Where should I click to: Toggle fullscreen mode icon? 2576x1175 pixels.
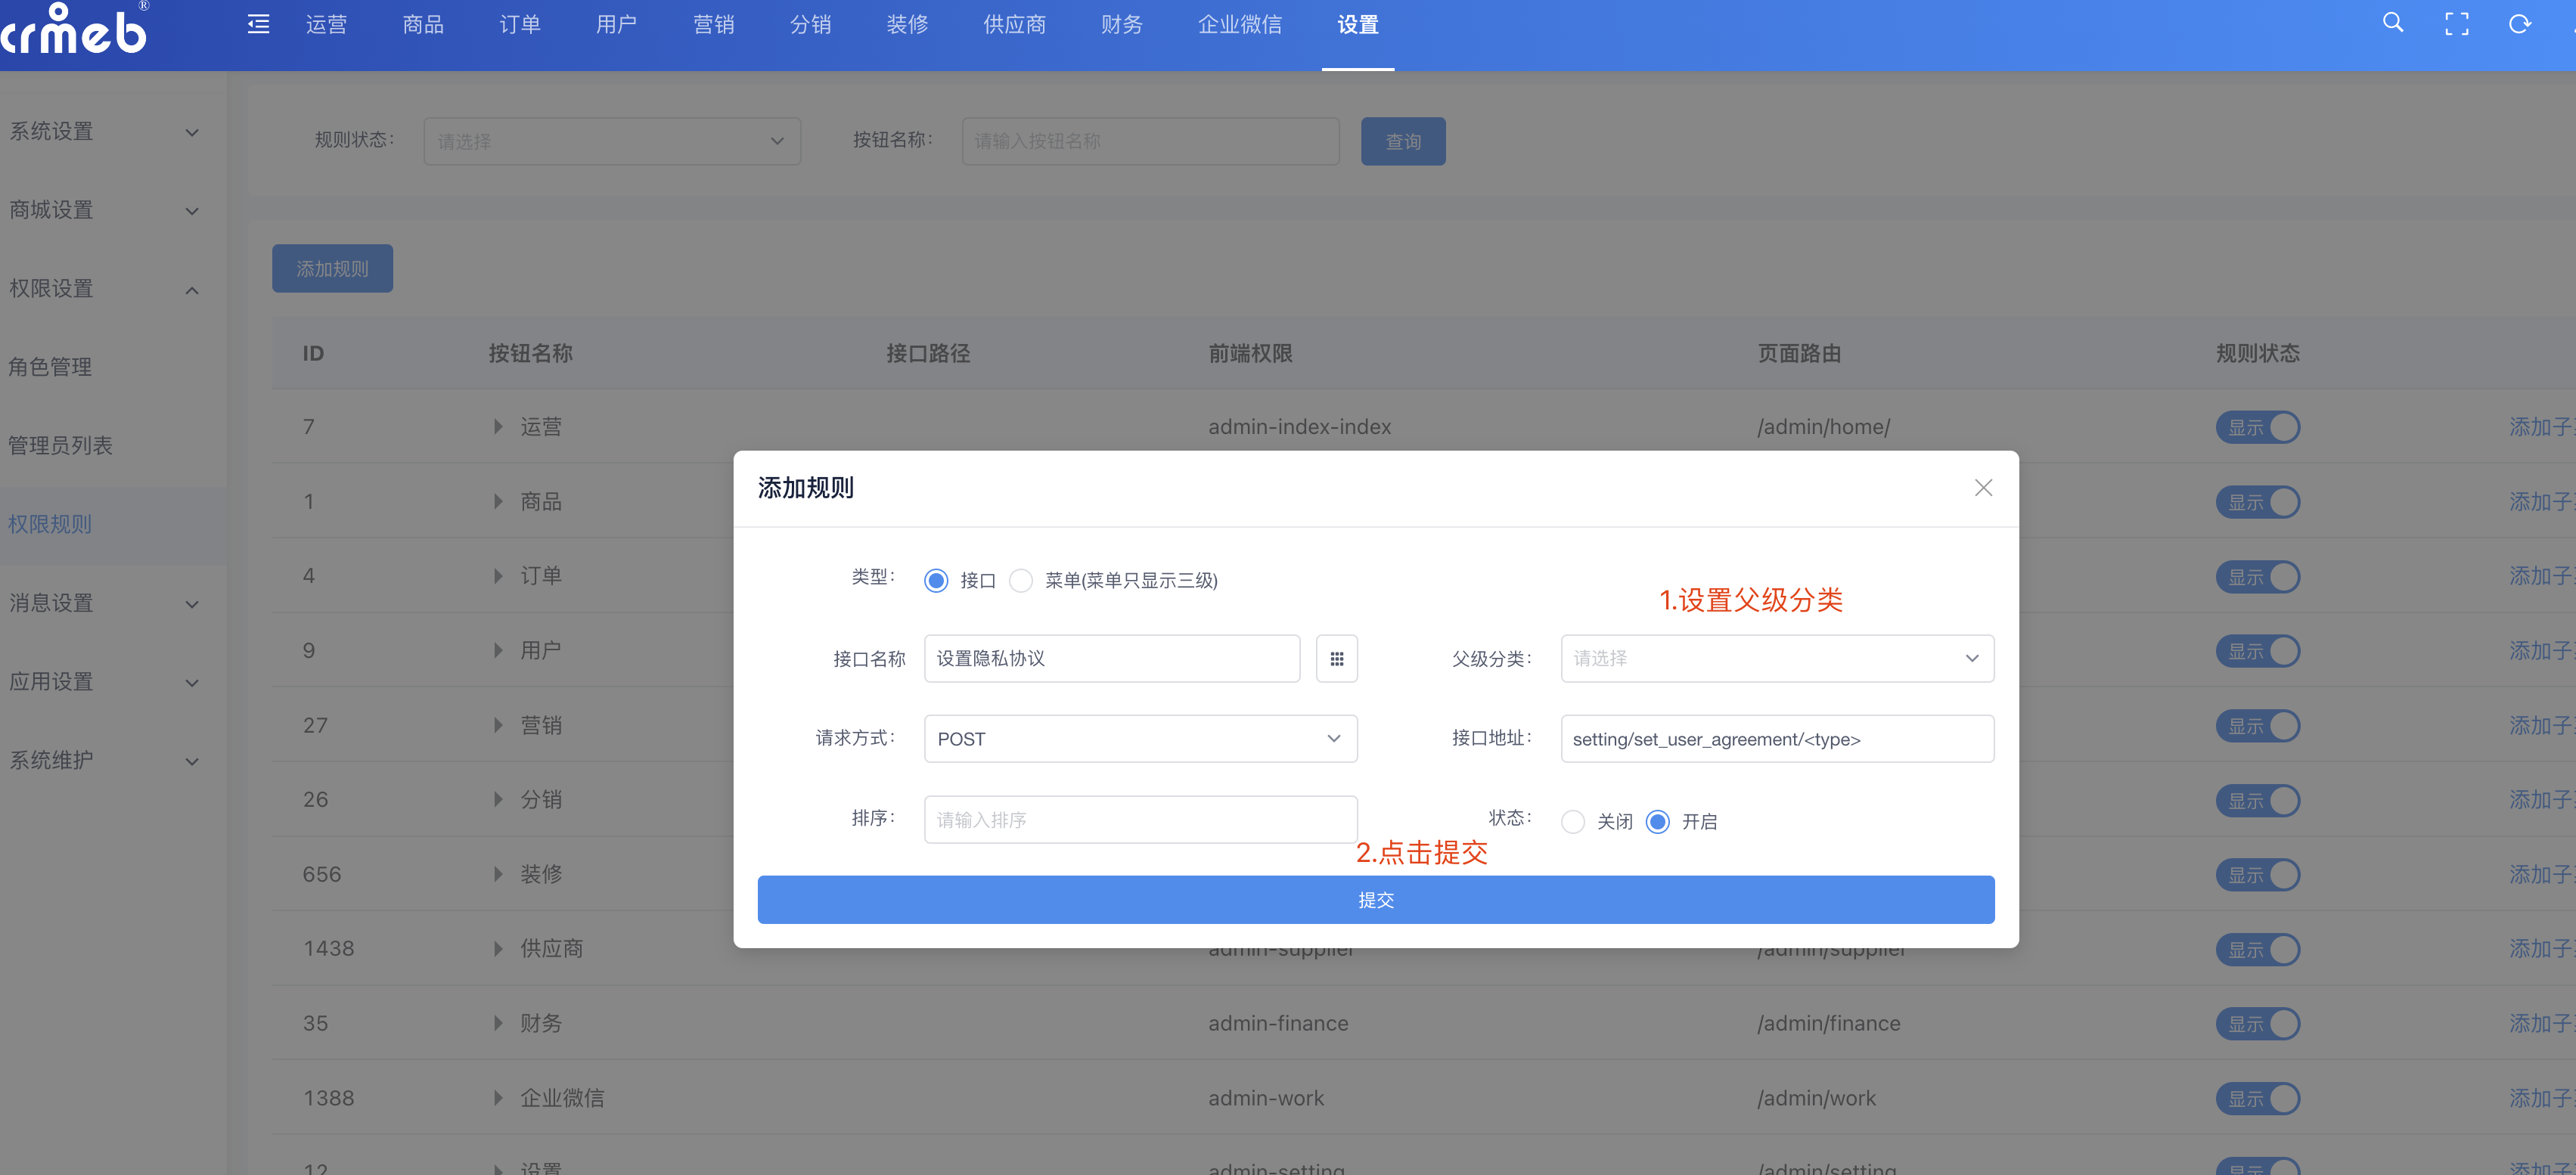click(2456, 24)
